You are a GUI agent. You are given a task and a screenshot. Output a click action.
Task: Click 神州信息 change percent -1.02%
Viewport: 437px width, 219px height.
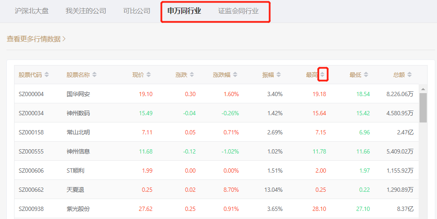click(x=230, y=151)
